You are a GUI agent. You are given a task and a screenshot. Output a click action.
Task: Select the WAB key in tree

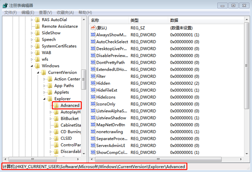tap(47, 53)
